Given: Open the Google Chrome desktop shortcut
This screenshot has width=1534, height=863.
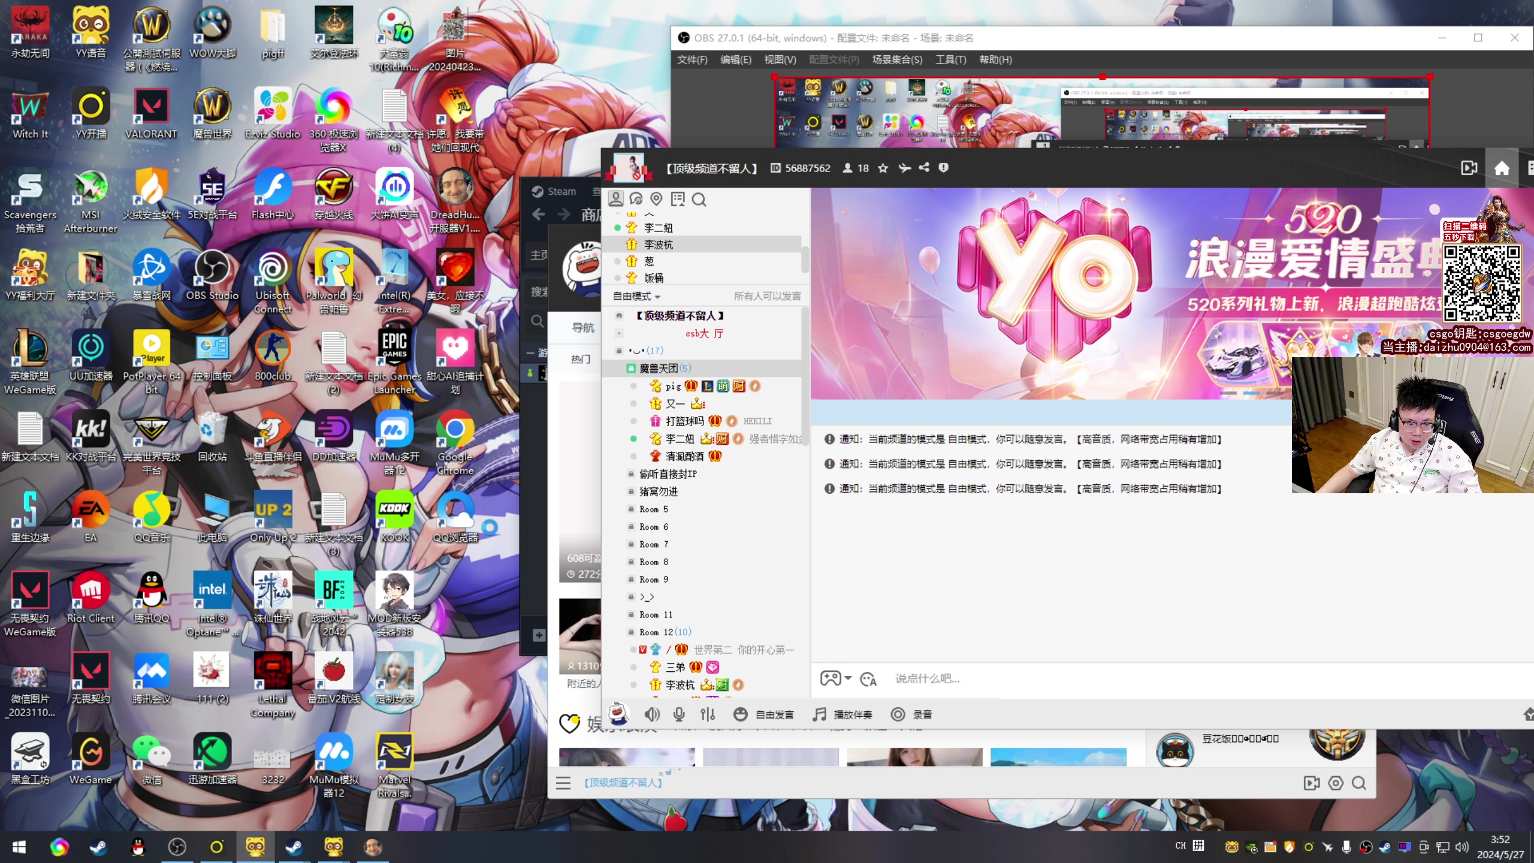Looking at the screenshot, I should click(455, 443).
